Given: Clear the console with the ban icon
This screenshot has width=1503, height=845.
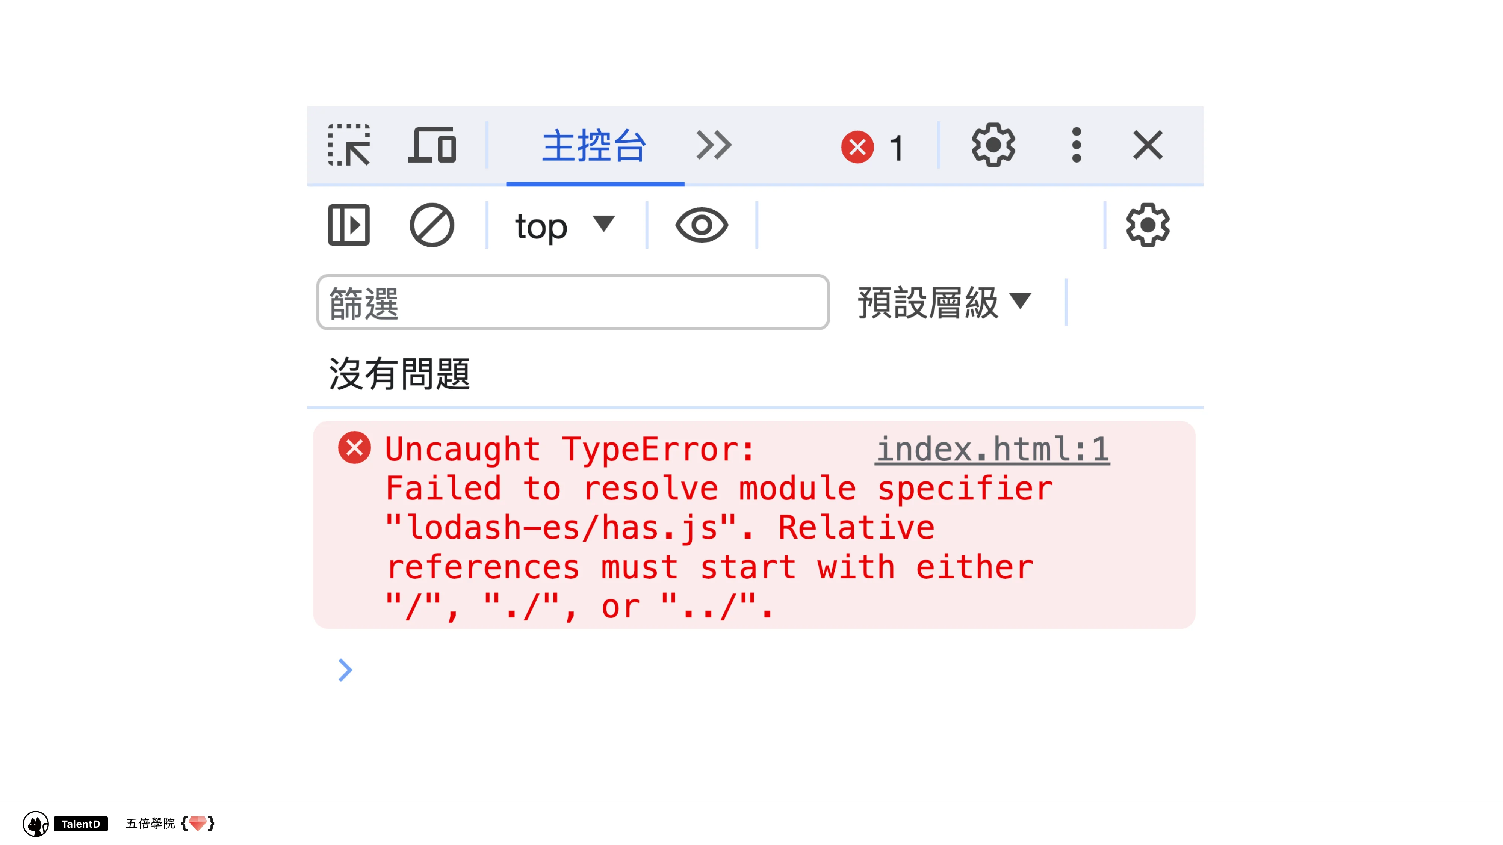Looking at the screenshot, I should pyautogui.click(x=432, y=225).
